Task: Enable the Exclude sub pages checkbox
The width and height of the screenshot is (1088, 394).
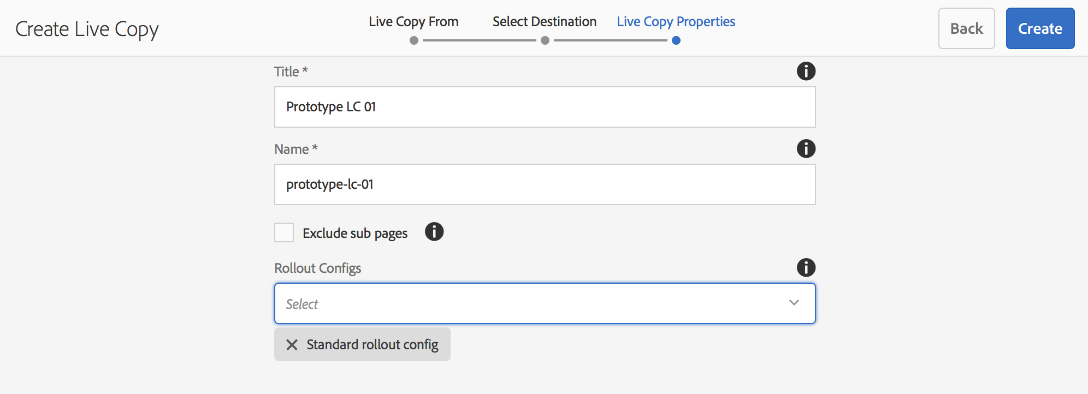Action: (284, 232)
